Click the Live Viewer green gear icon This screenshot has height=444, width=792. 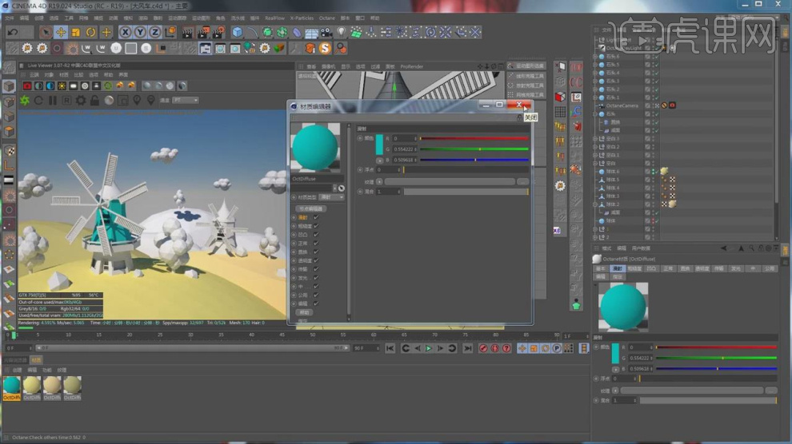[x=25, y=101]
